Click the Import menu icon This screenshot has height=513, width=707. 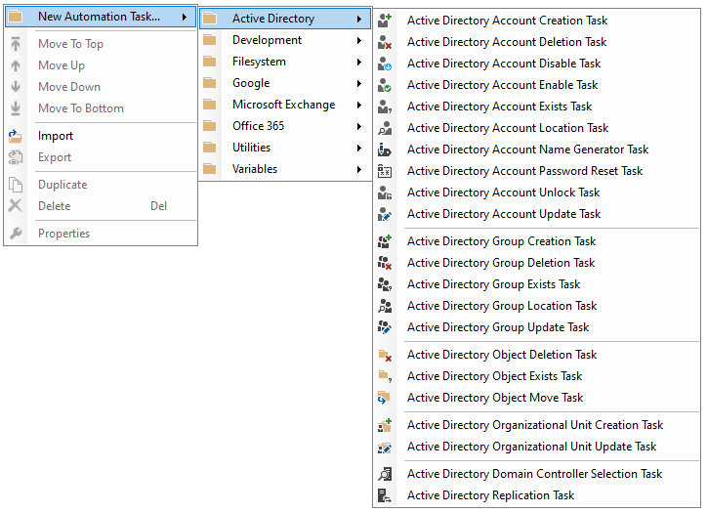click(16, 136)
